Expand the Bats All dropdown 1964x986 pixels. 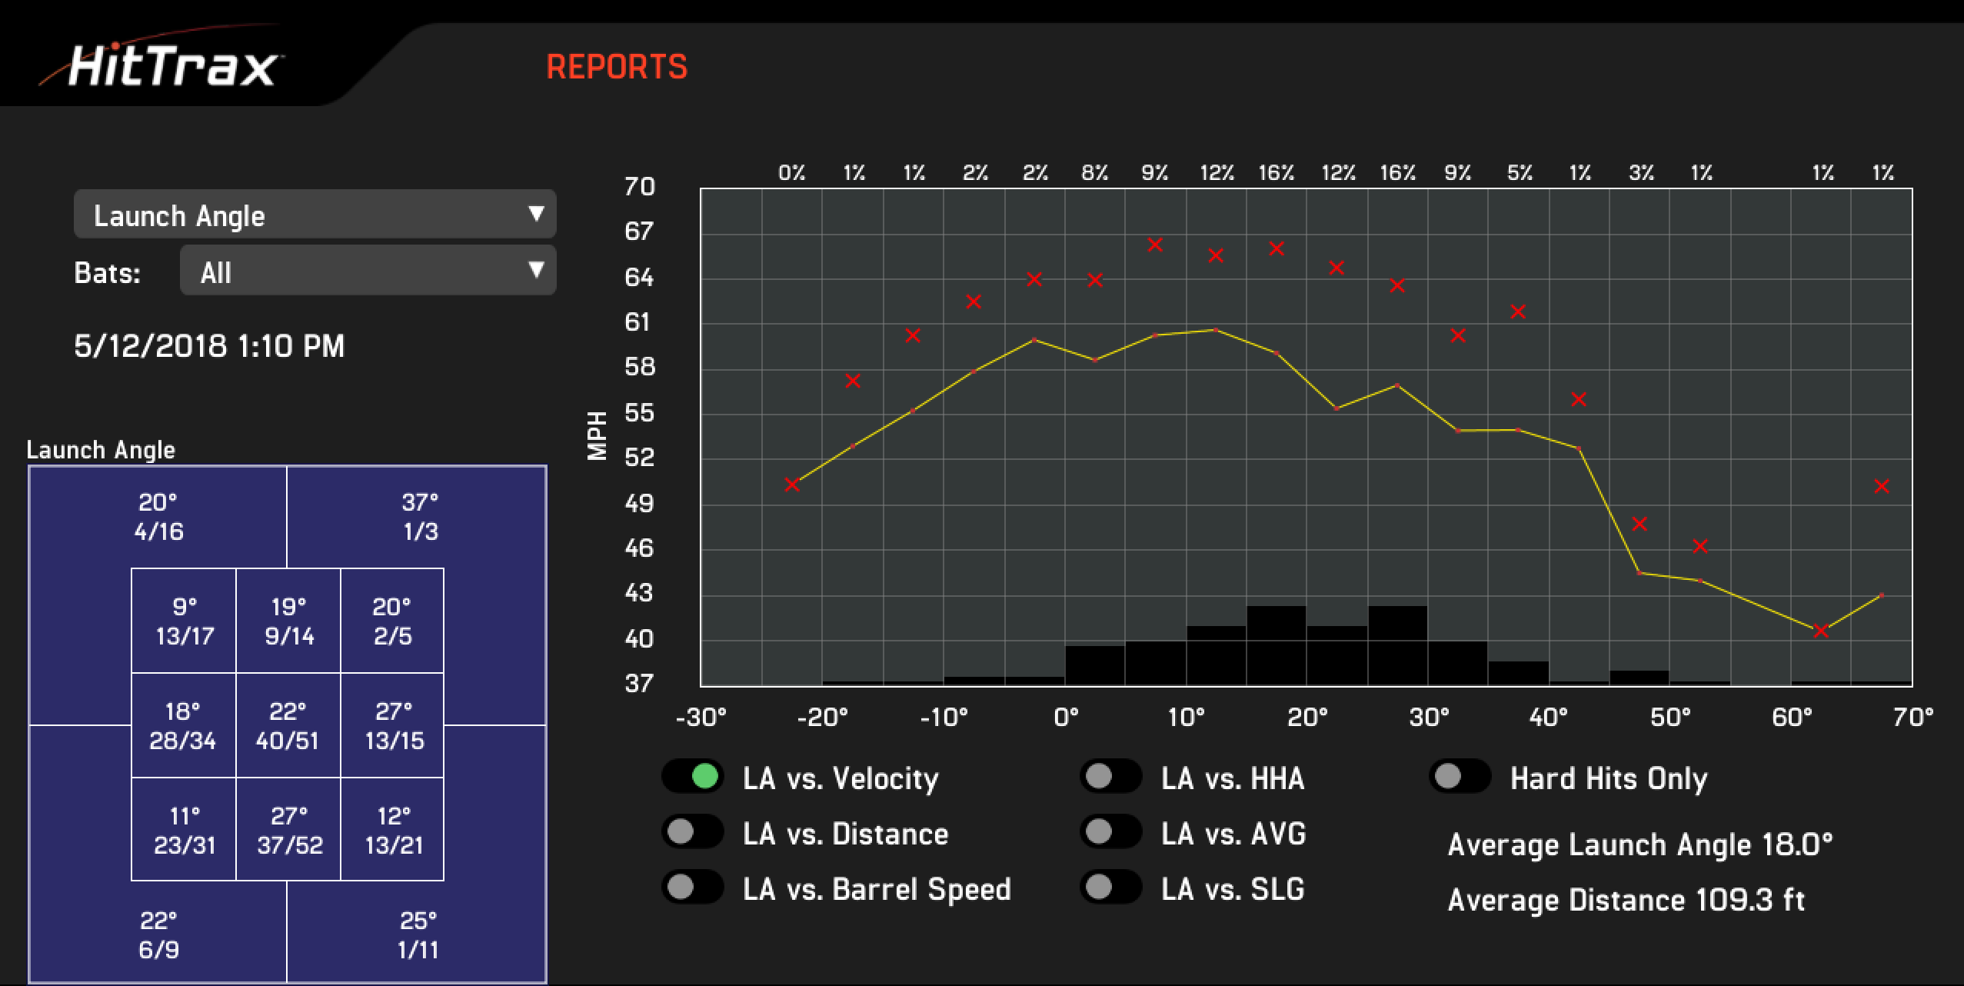[x=368, y=271]
